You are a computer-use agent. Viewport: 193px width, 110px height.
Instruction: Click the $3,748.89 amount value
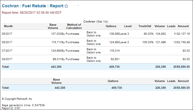coord(183,42)
